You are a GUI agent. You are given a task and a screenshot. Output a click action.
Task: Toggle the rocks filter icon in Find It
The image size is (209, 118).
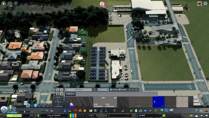pyautogui.click(x=61, y=94)
